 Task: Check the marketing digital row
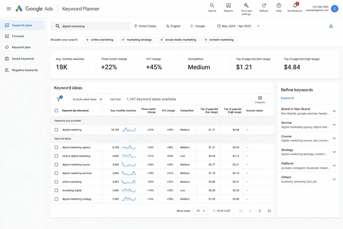point(56,190)
